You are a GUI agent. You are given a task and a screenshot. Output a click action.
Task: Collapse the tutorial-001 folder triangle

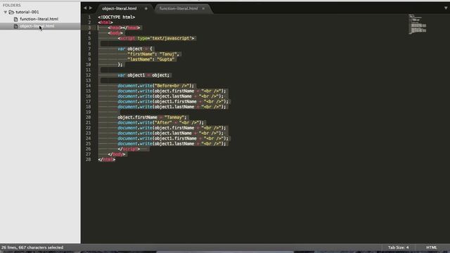click(6, 12)
